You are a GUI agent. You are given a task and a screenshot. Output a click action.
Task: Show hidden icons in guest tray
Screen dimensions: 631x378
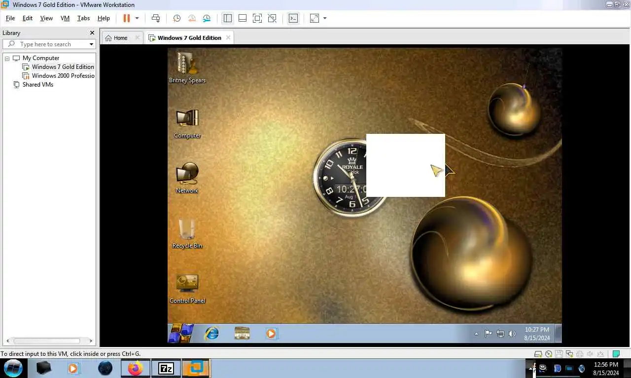pos(476,334)
